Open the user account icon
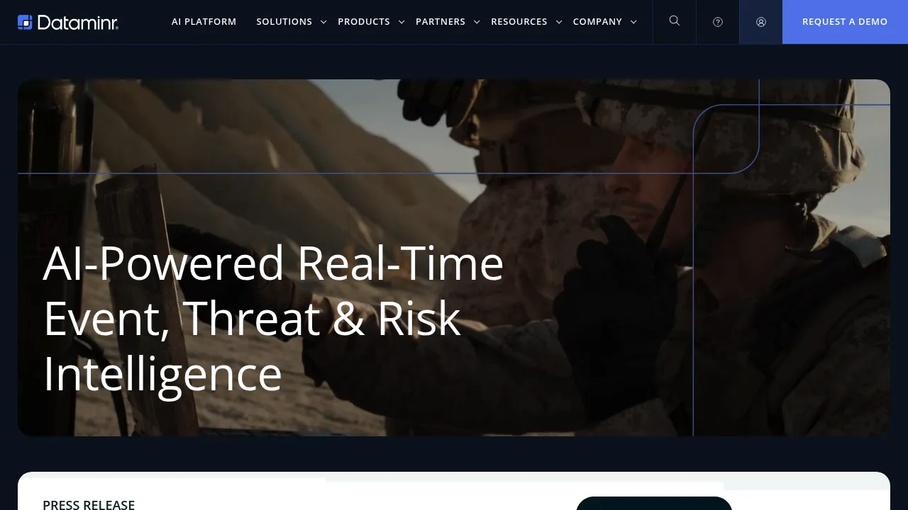Viewport: 908px width, 510px height. 761,22
